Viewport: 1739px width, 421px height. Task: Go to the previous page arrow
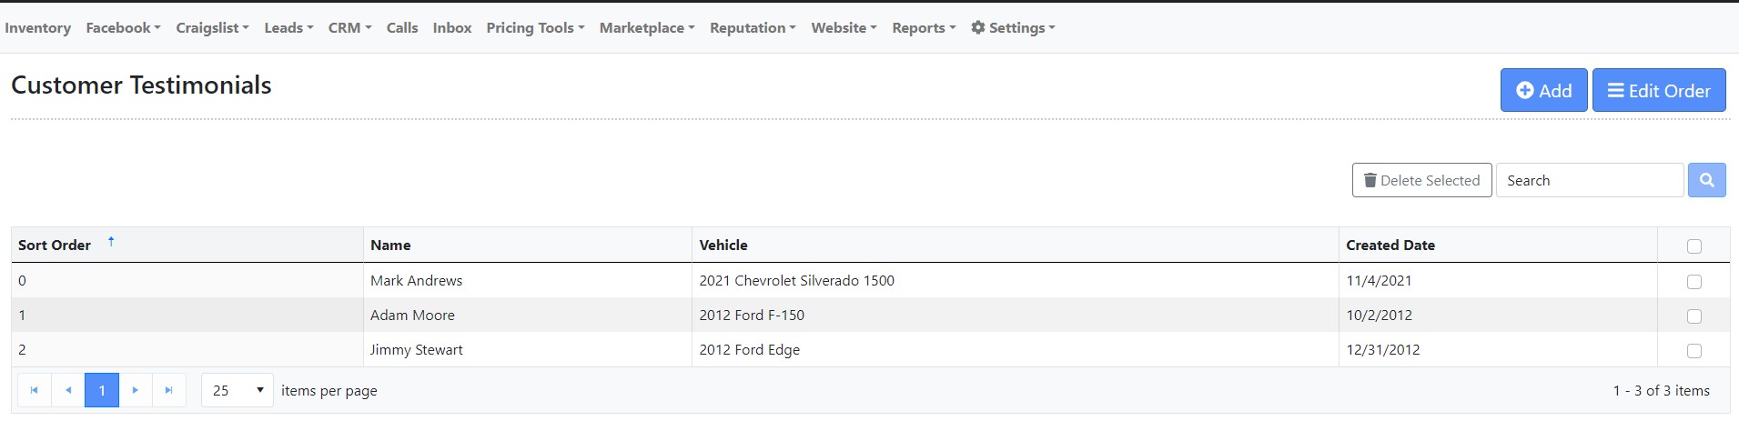coord(68,390)
